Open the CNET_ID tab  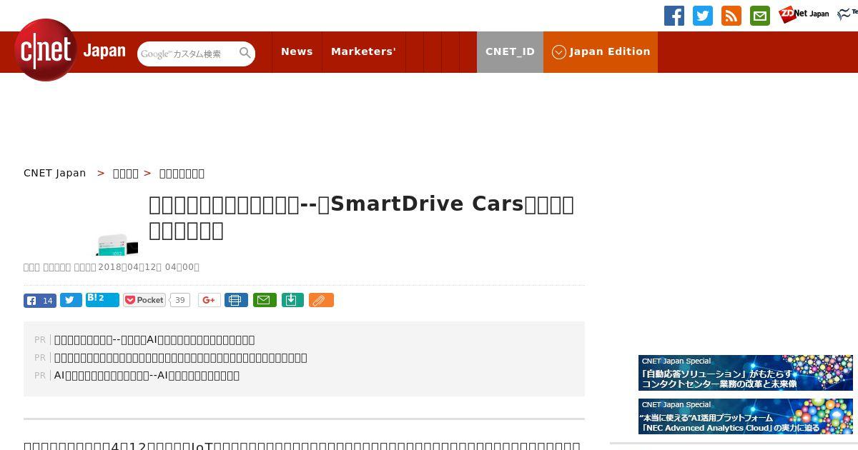pos(510,51)
